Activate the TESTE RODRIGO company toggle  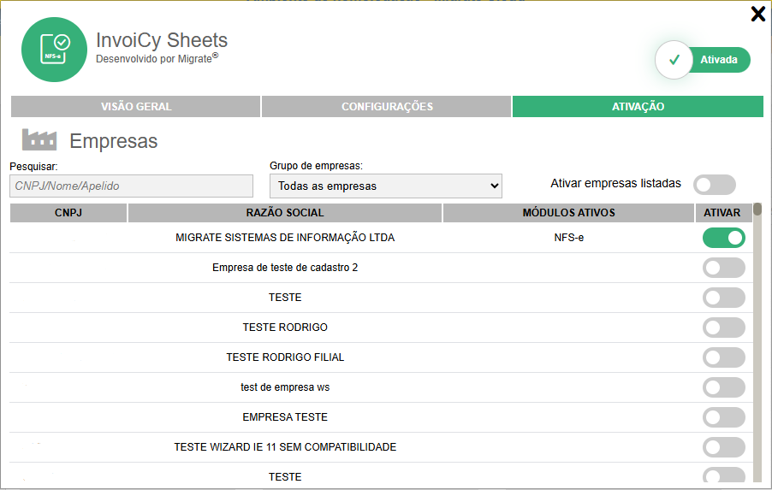coord(723,328)
